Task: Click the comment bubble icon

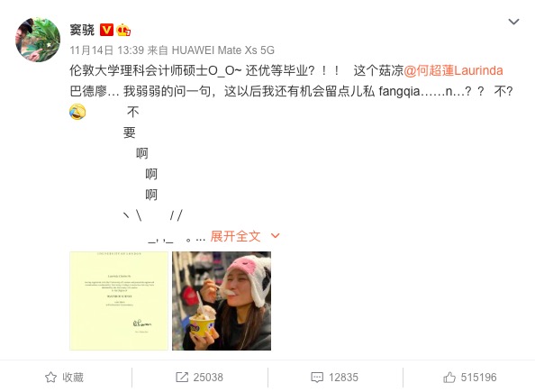Action: [x=317, y=378]
